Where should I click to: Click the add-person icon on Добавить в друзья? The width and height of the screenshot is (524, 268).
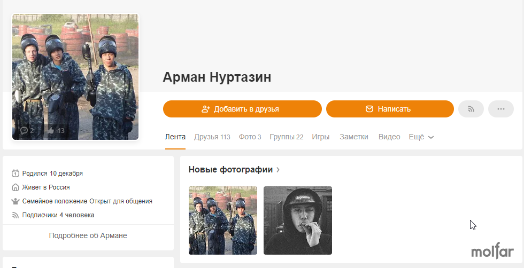coord(205,109)
